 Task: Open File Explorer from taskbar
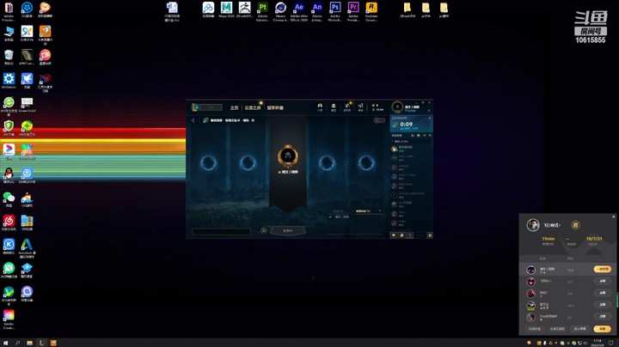click(x=29, y=343)
